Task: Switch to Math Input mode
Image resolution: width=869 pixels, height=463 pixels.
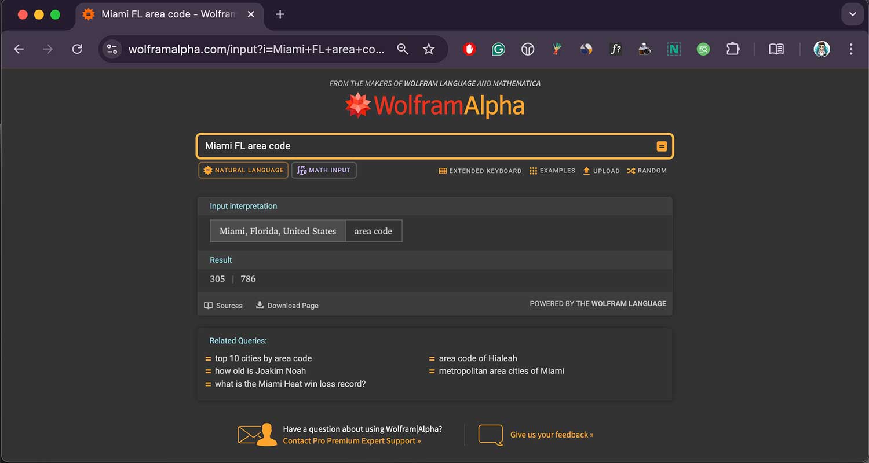Action: (324, 170)
